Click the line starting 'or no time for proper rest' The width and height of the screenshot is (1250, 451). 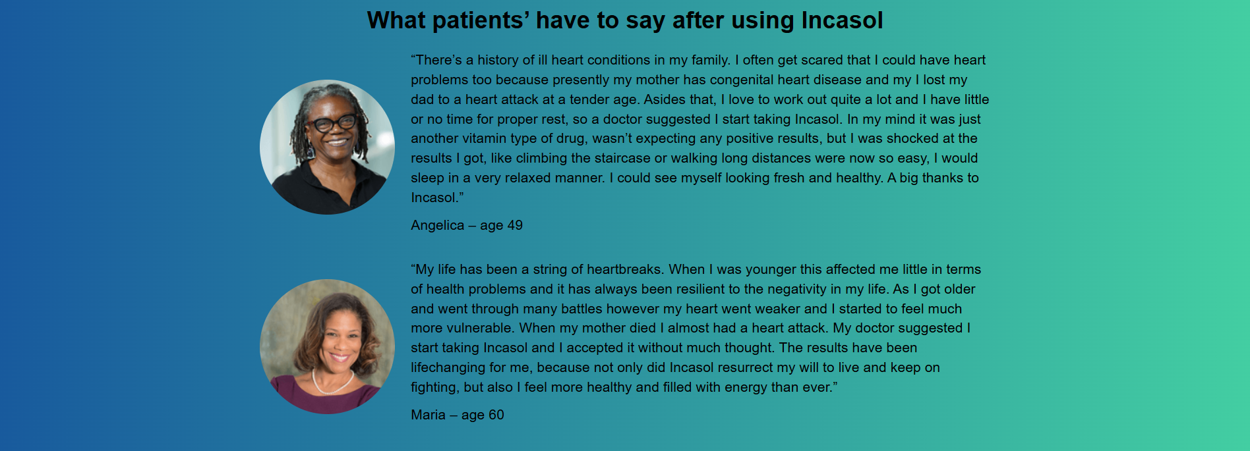pyautogui.click(x=696, y=119)
